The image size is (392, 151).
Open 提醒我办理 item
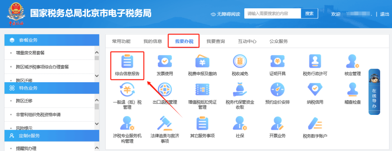point(26,148)
